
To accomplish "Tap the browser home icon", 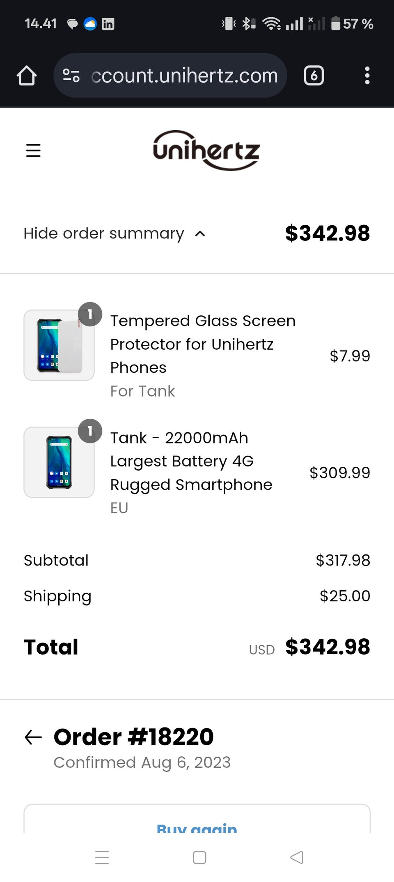I will (x=27, y=76).
